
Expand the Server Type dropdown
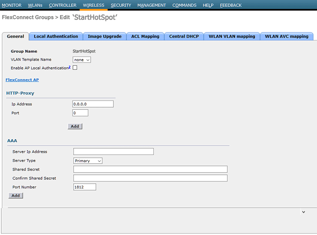[x=88, y=161]
